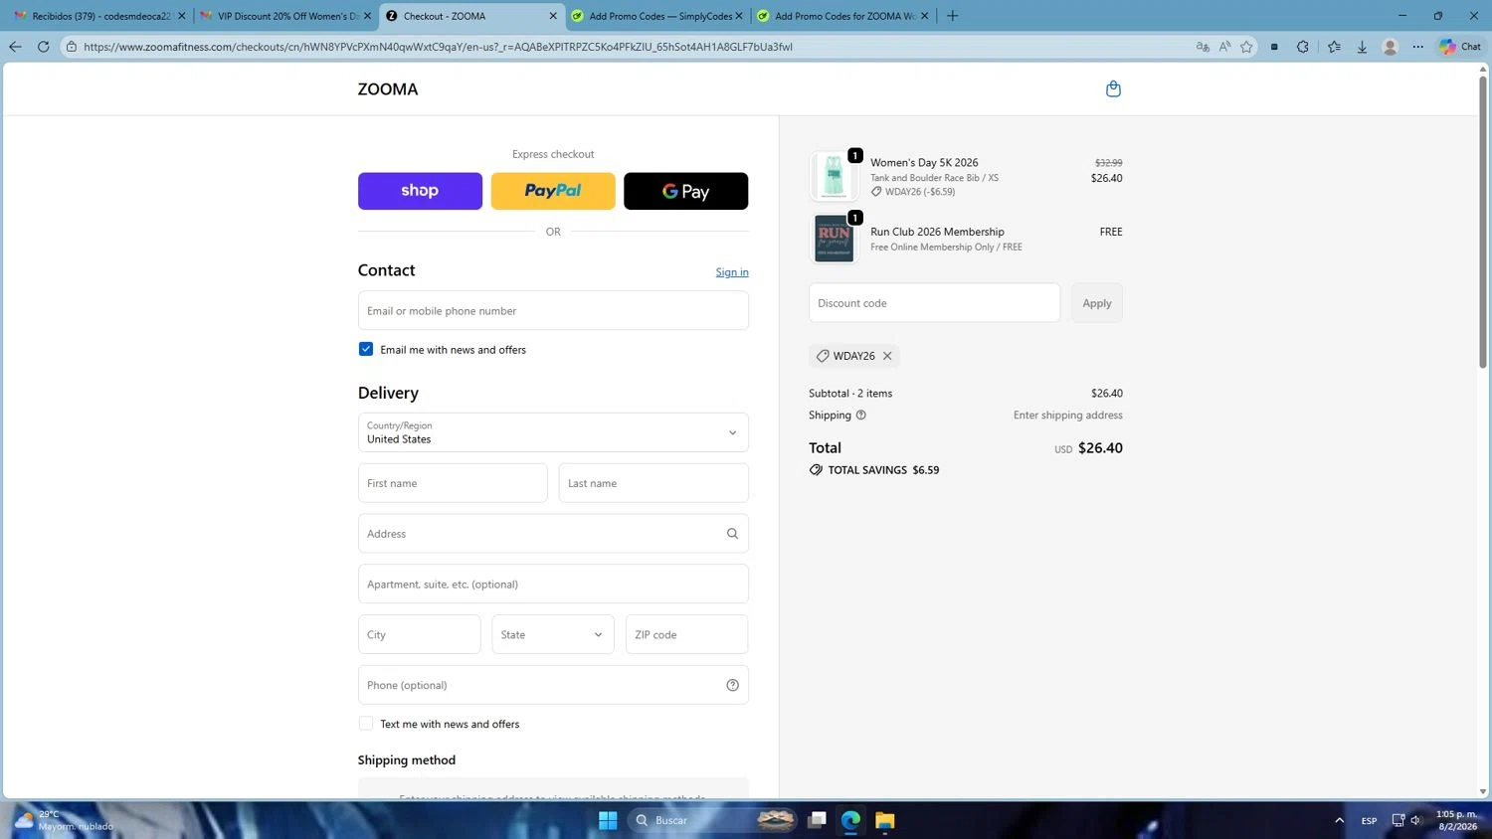Focus the Discount code field
The image size is (1492, 839).
(x=934, y=303)
